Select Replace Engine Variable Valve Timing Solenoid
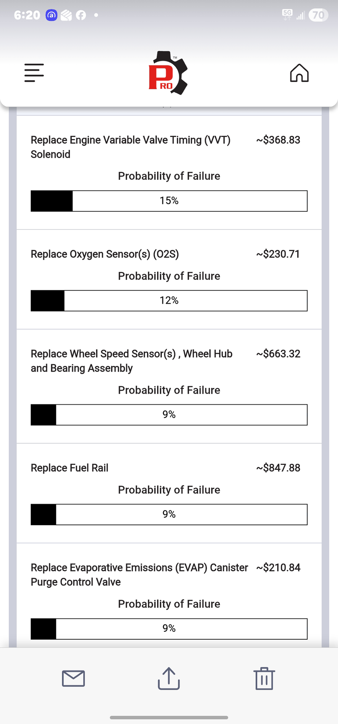 point(131,147)
